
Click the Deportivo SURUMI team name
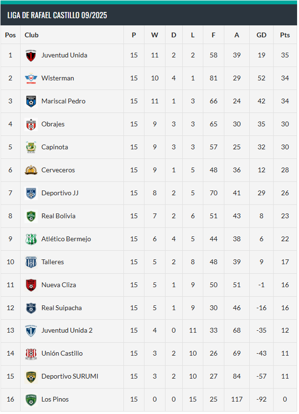(x=69, y=376)
